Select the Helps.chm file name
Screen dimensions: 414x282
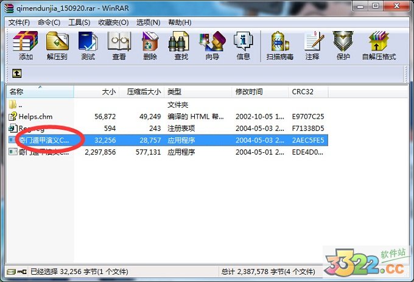tap(36, 116)
